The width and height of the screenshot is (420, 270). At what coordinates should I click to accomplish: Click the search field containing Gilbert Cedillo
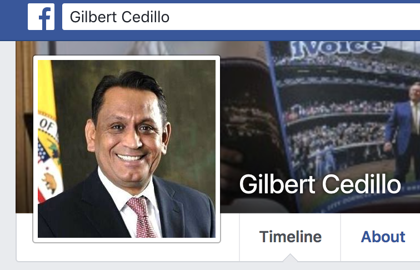(241, 17)
